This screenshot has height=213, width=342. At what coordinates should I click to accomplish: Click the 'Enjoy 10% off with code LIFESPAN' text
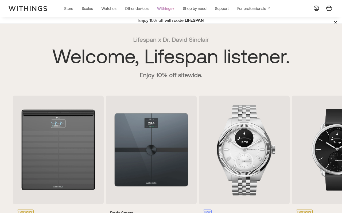click(x=171, y=20)
